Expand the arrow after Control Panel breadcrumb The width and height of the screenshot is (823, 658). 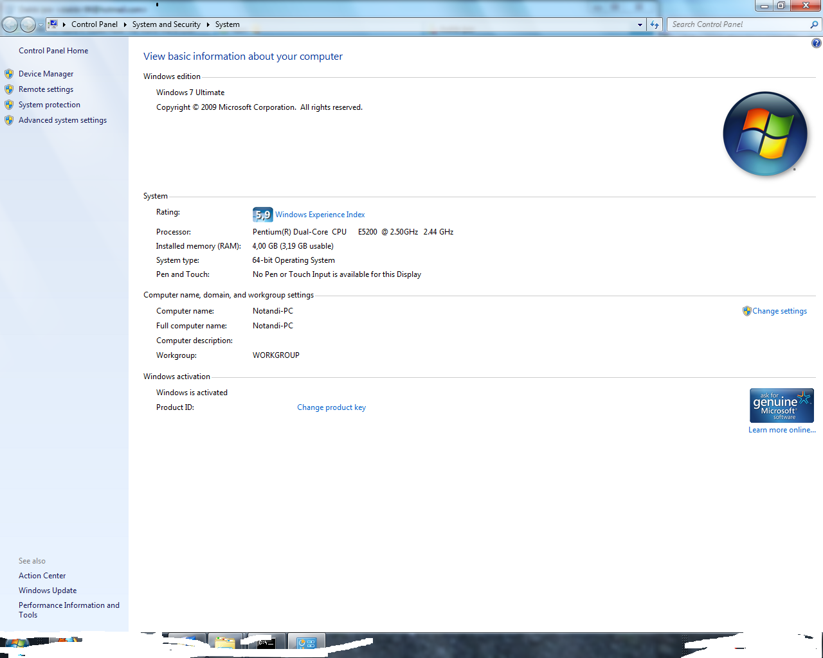tap(125, 24)
